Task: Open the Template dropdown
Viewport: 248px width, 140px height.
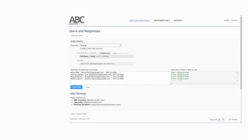Action: 100,45
